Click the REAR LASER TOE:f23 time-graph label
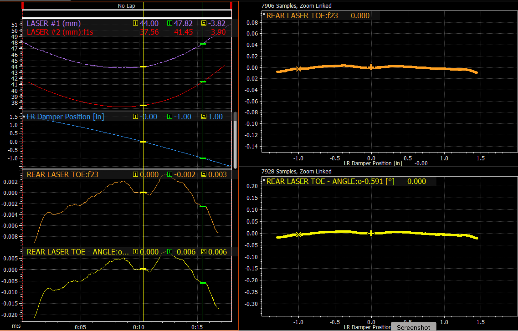518x331 pixels. (62, 174)
